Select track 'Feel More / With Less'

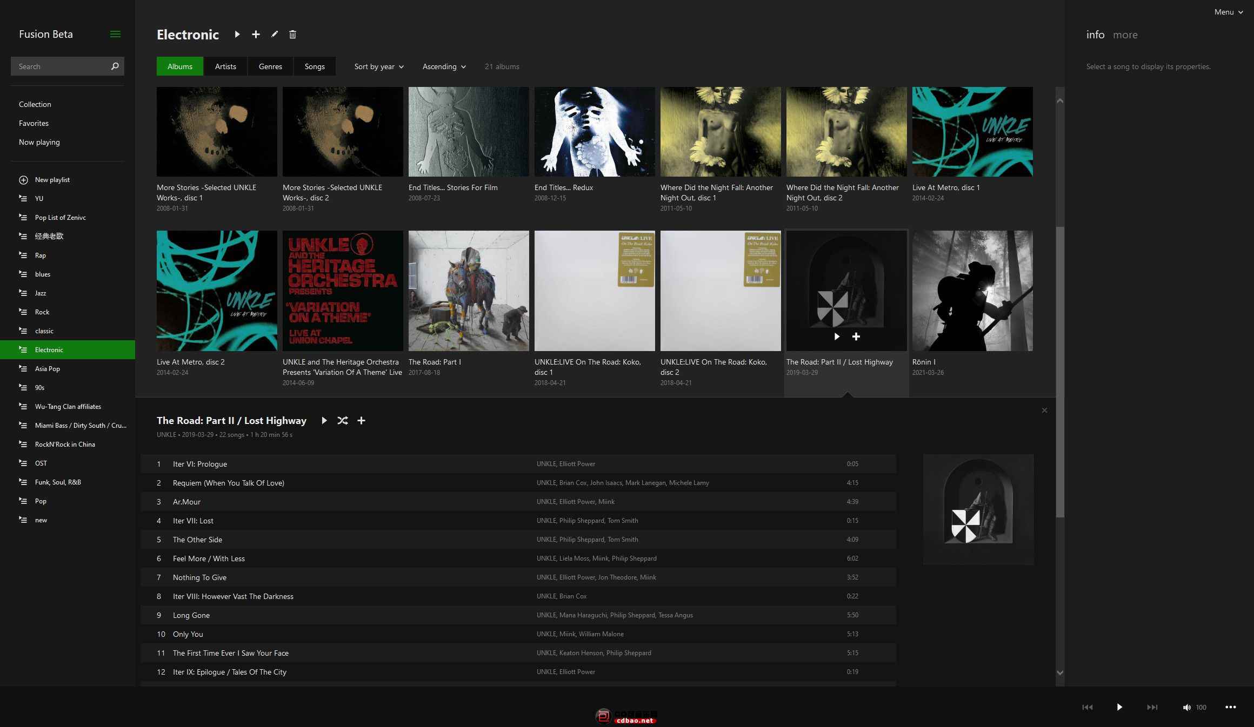point(518,558)
